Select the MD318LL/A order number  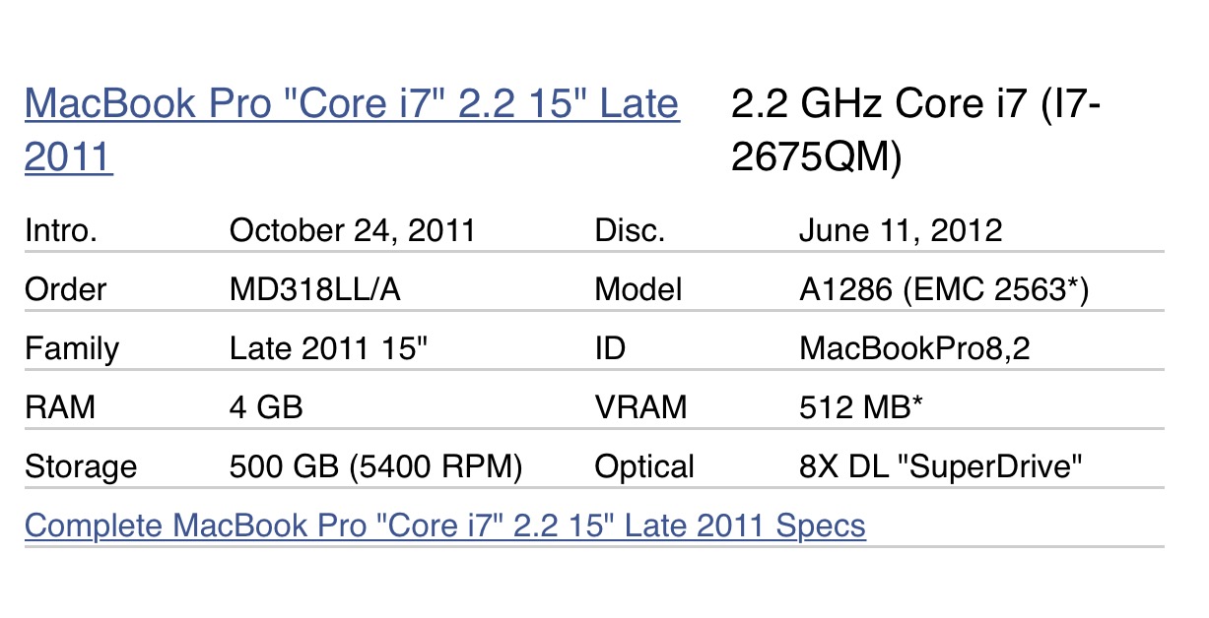click(316, 290)
